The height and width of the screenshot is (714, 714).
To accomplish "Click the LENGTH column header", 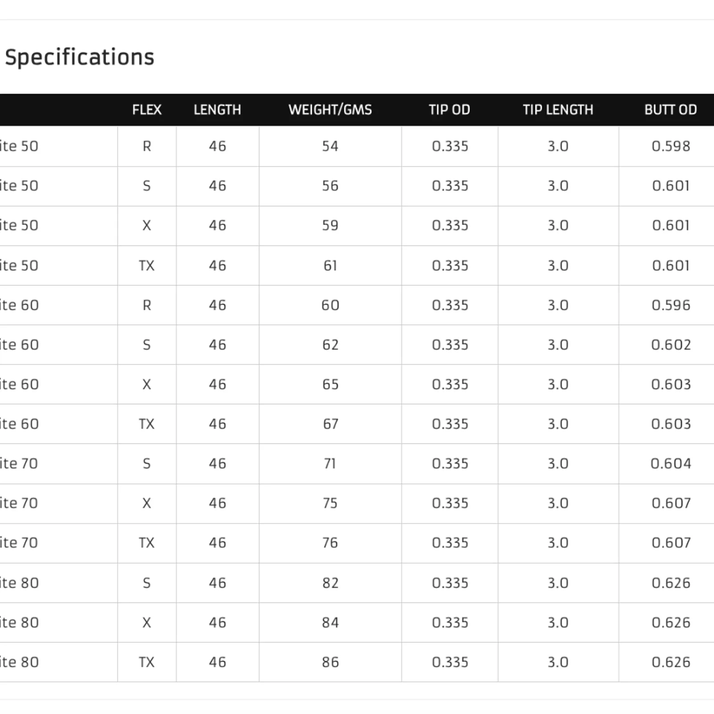I will point(217,110).
